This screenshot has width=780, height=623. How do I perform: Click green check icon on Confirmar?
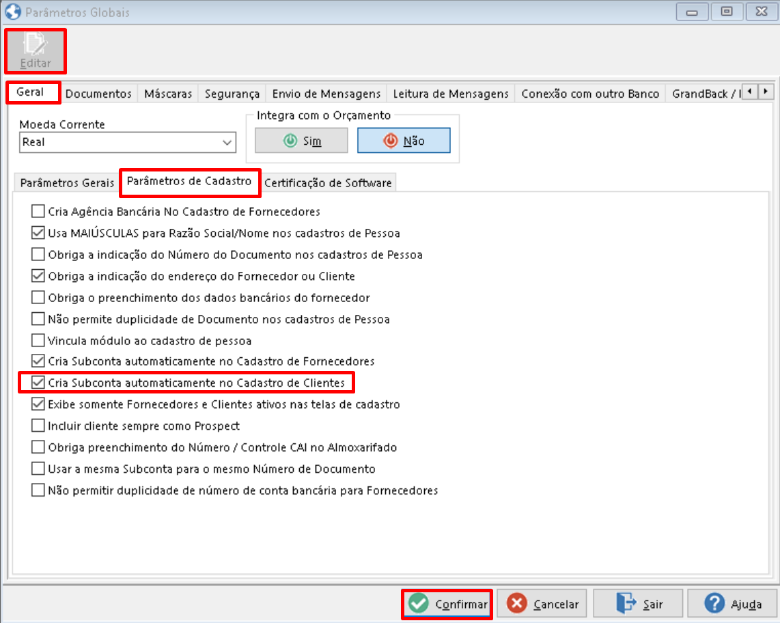point(419,604)
